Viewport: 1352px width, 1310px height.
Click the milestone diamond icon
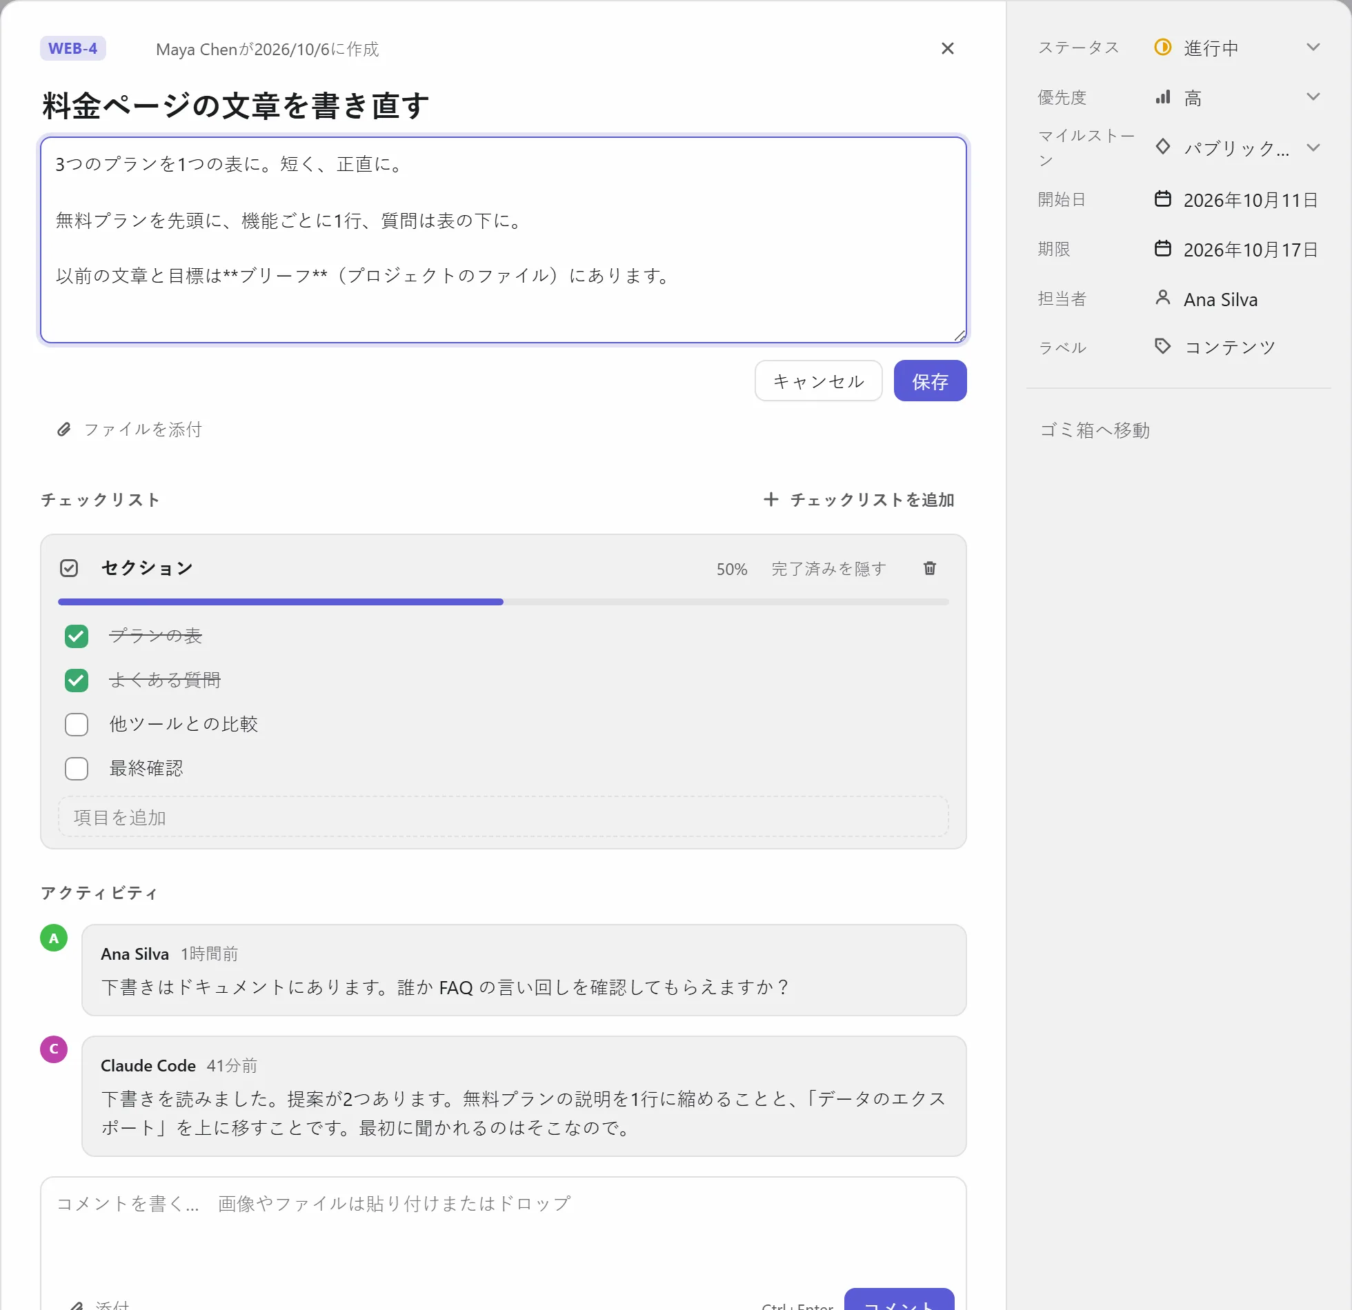pos(1162,147)
